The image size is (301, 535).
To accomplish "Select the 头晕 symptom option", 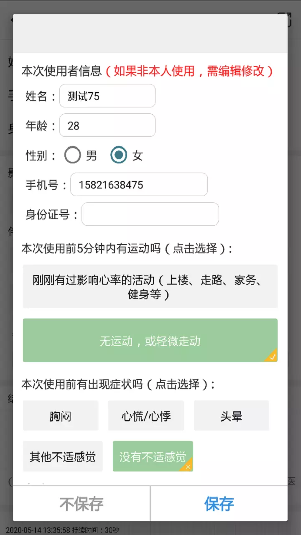I will [232, 415].
